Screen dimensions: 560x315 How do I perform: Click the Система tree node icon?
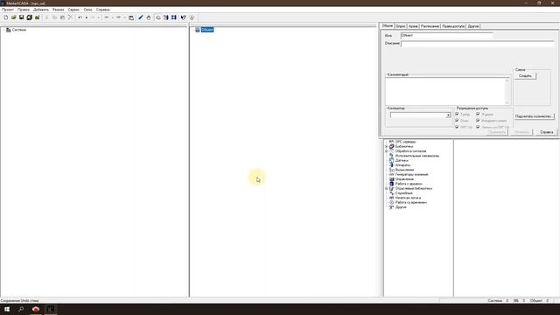(x=9, y=30)
